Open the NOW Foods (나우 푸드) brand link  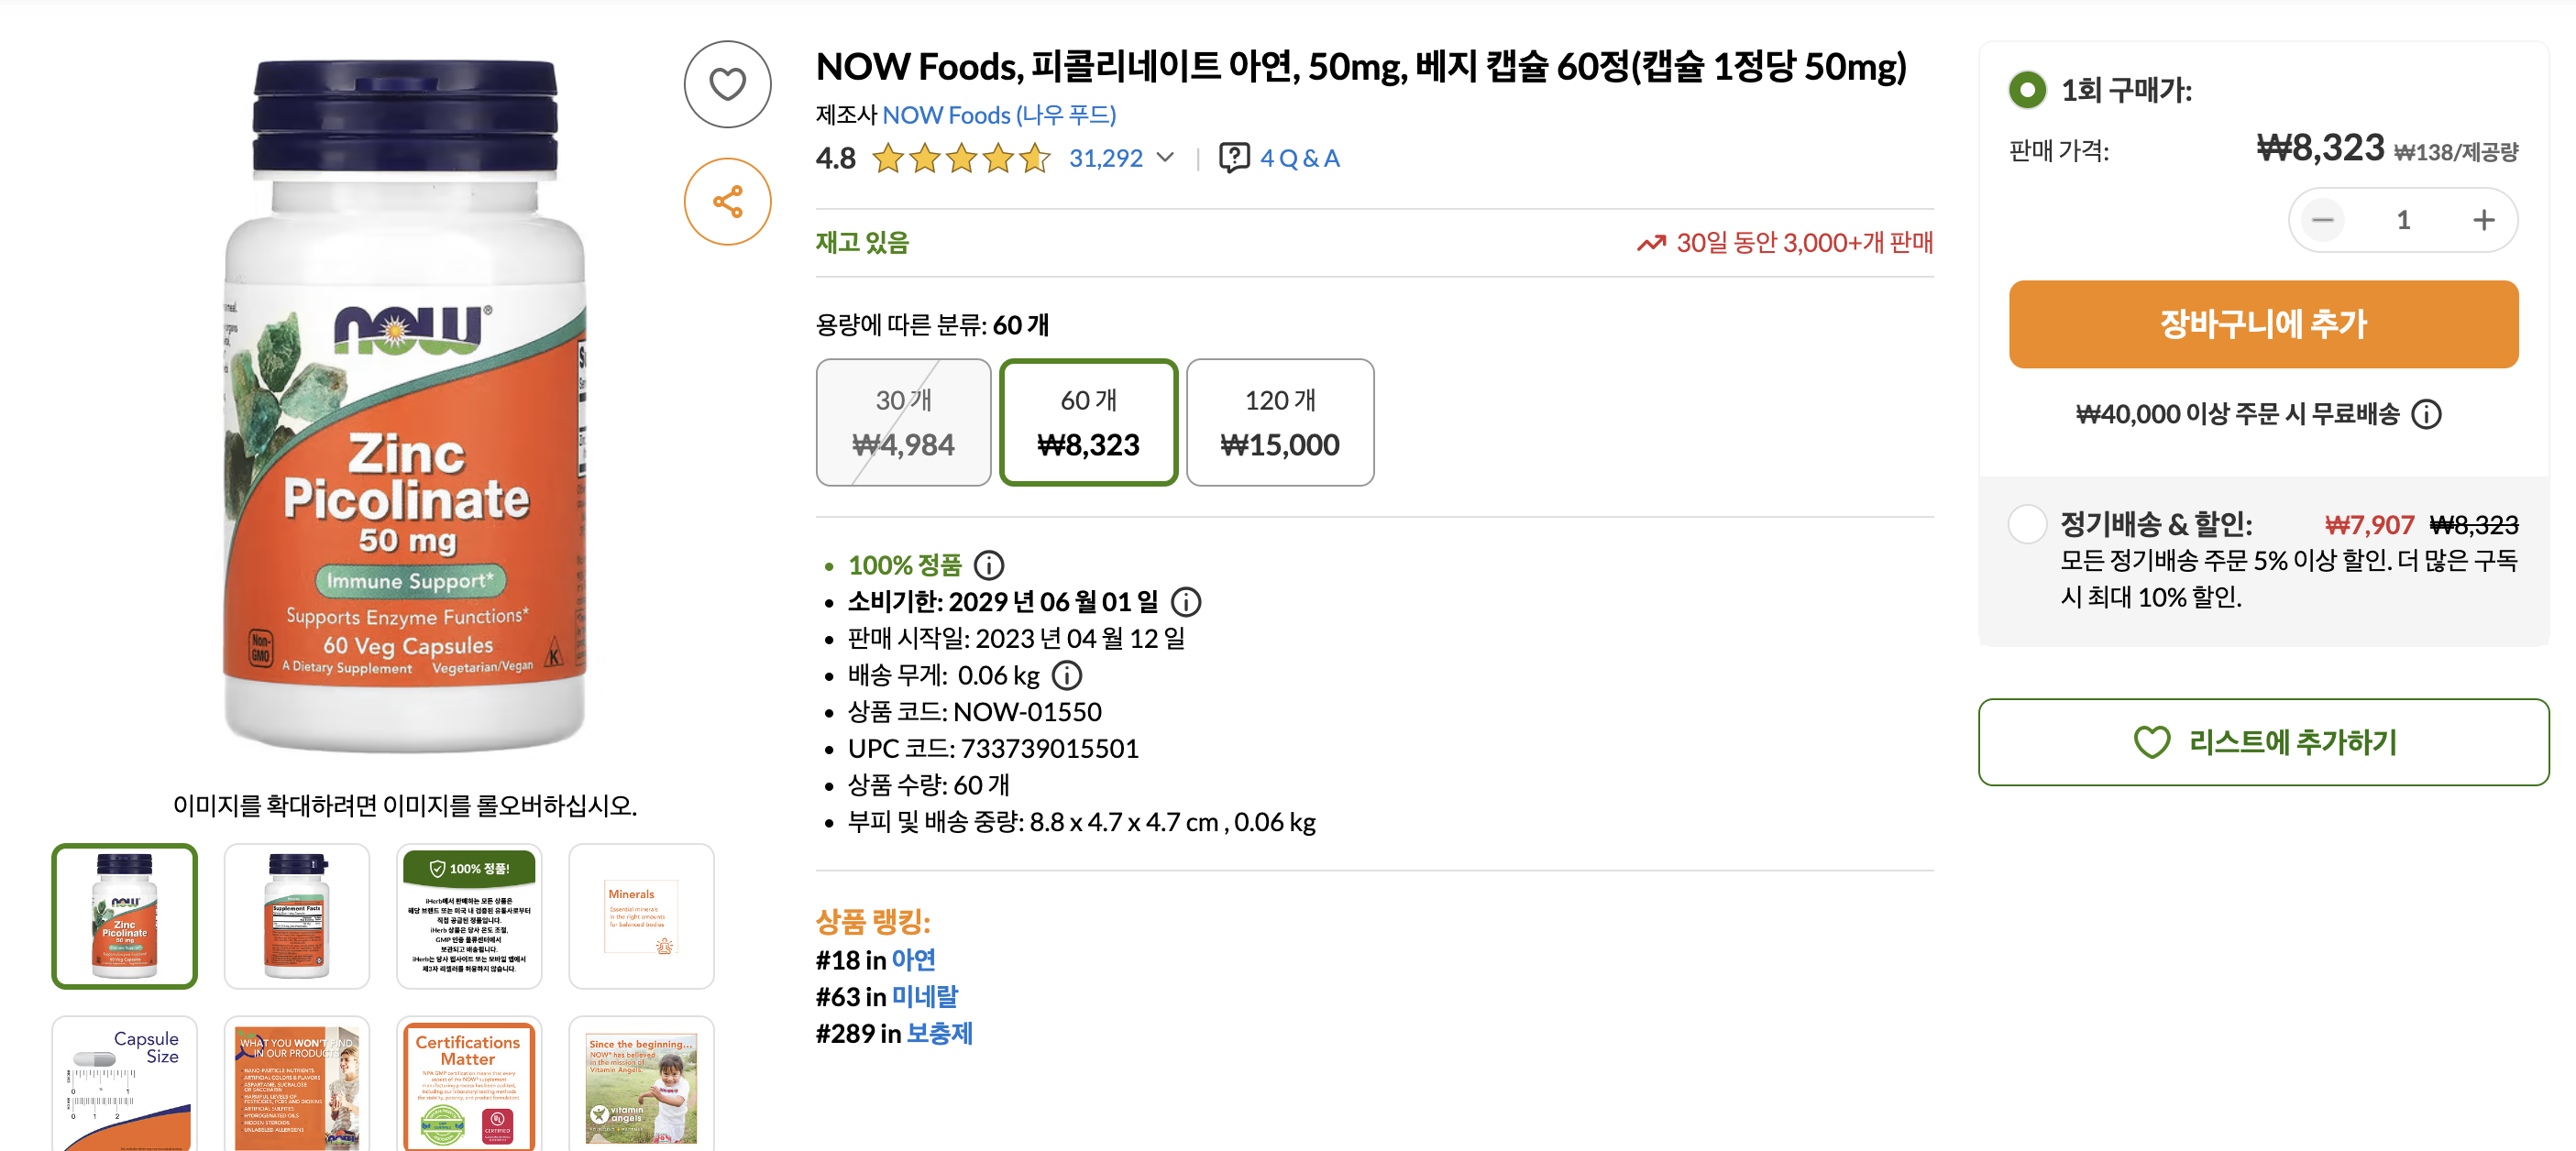coord(998,115)
